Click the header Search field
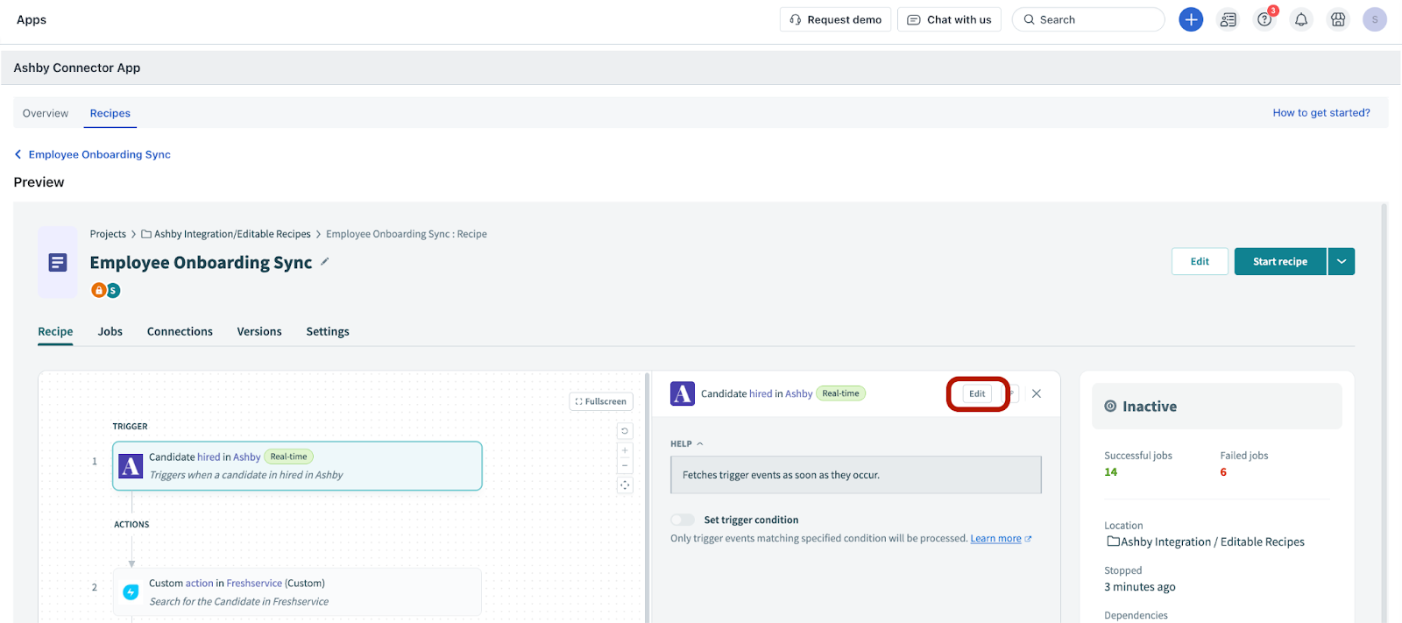Screen dimensions: 1402x623 click(1088, 19)
